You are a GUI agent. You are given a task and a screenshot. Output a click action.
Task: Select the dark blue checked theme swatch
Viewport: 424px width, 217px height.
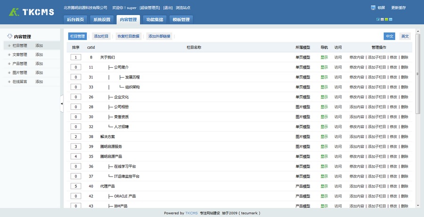click(378, 19)
